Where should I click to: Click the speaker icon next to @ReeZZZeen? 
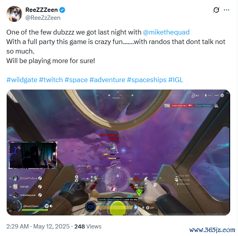click(x=51, y=206)
